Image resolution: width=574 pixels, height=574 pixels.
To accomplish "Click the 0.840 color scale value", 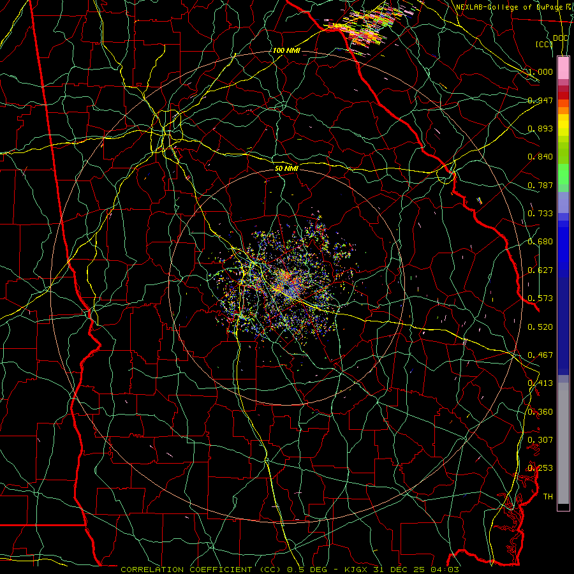I will 540,156.
